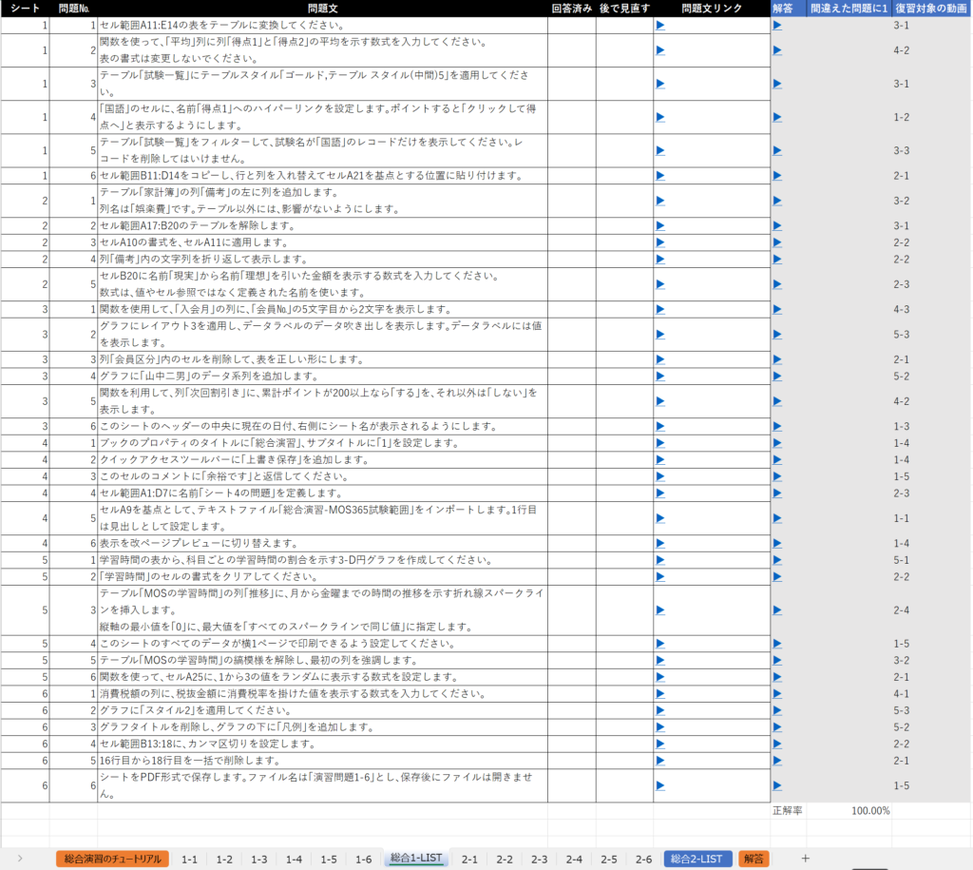Open the 総合2-LIST sheet tab
Image resolution: width=973 pixels, height=870 pixels.
coord(697,859)
